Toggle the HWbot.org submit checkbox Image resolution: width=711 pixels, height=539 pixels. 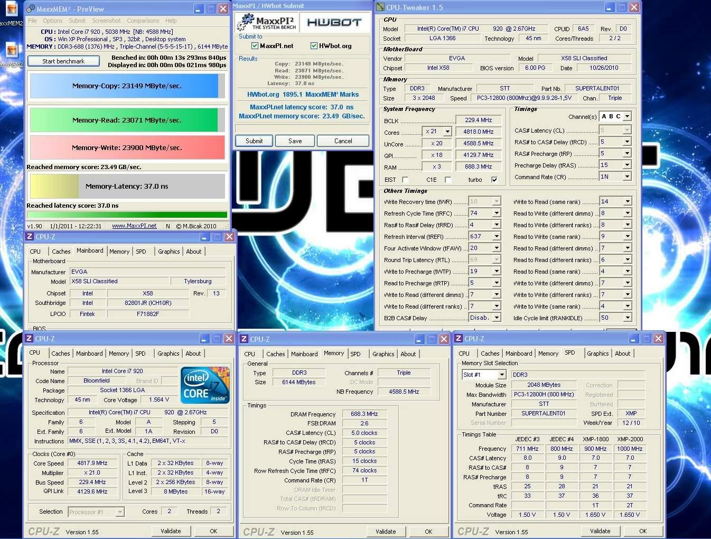(x=314, y=46)
